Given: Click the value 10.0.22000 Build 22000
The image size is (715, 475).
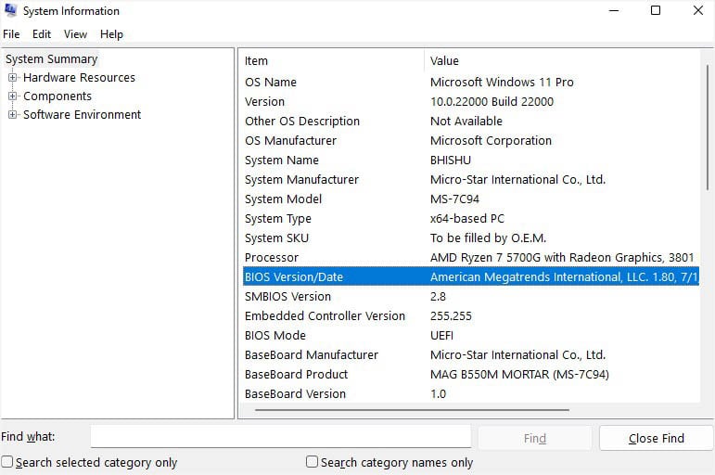Looking at the screenshot, I should pyautogui.click(x=492, y=102).
